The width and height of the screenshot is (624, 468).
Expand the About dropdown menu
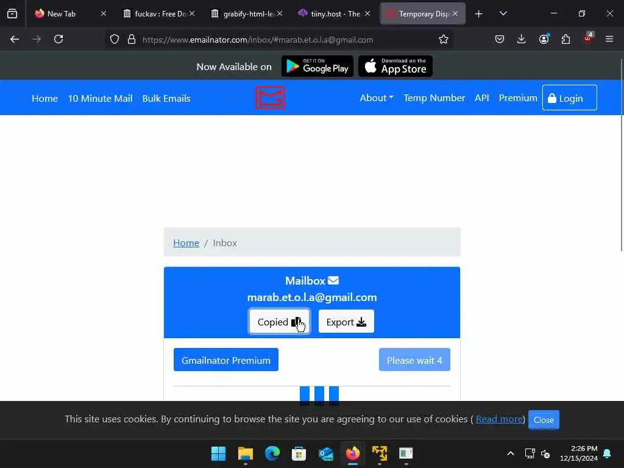pos(377,98)
